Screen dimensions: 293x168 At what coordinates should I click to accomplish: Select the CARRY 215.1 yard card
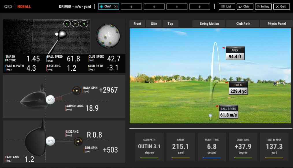181,147
